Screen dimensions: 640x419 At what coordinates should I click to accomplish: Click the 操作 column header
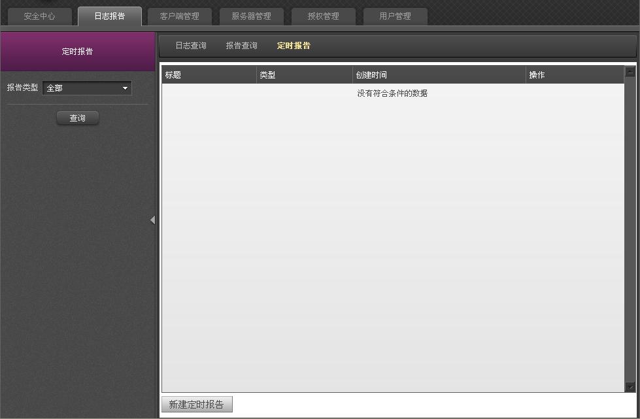(x=575, y=75)
